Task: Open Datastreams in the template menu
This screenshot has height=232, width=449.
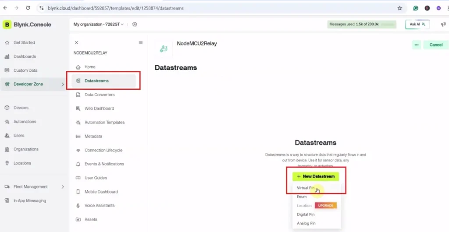Action: 103,81
